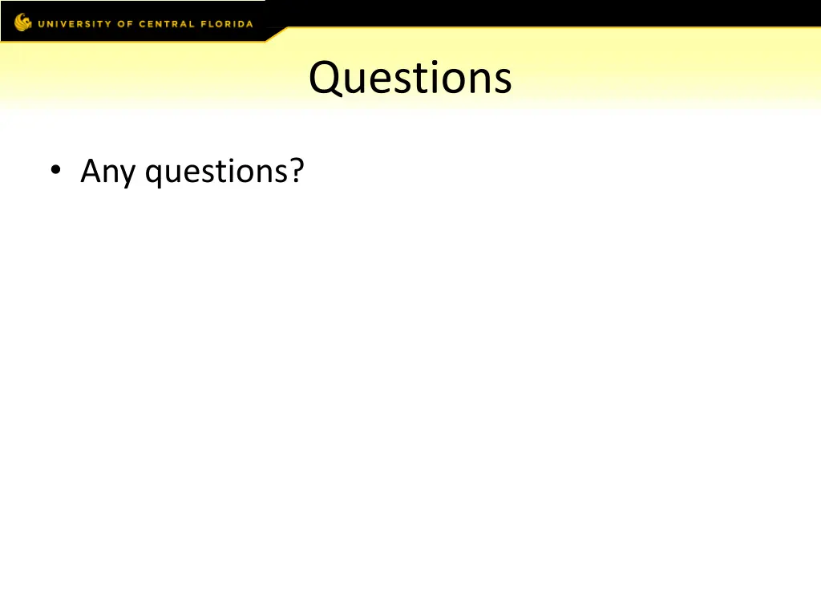Image resolution: width=821 pixels, height=616 pixels.
Task: Click the 'University of Central Florida' header text
Action: click(x=146, y=24)
